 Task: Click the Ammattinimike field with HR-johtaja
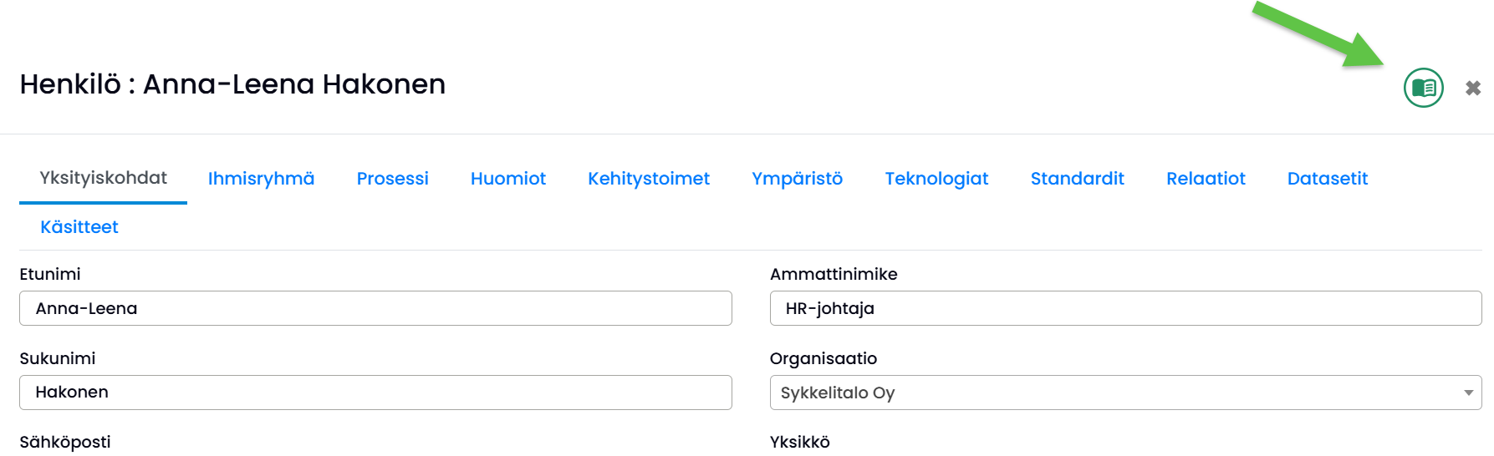tap(1125, 308)
